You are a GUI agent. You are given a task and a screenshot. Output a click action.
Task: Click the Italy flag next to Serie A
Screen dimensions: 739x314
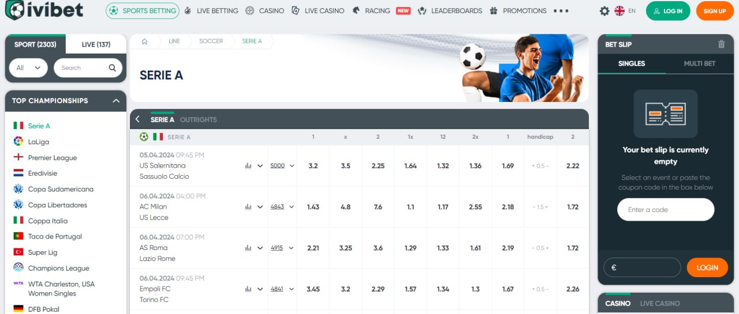(18, 126)
